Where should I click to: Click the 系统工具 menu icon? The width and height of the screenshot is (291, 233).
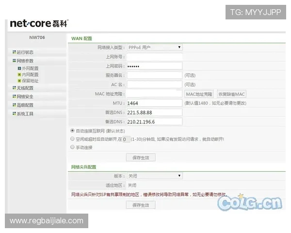coord(14,114)
